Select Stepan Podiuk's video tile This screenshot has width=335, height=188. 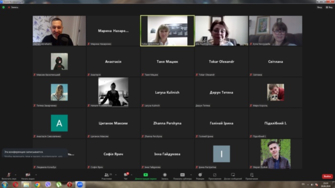click(x=275, y=154)
